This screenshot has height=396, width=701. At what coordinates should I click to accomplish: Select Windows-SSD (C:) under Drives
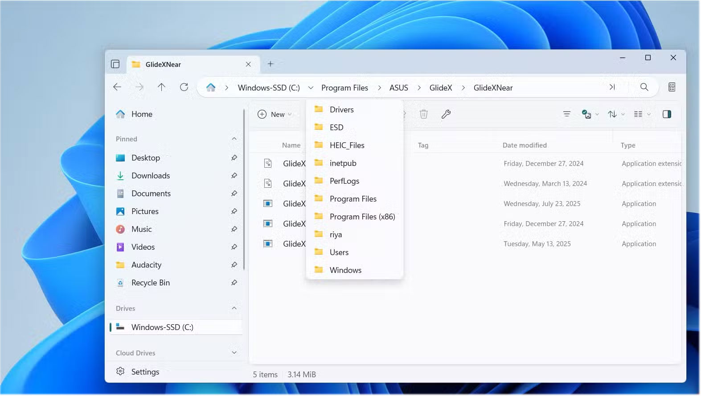(162, 327)
